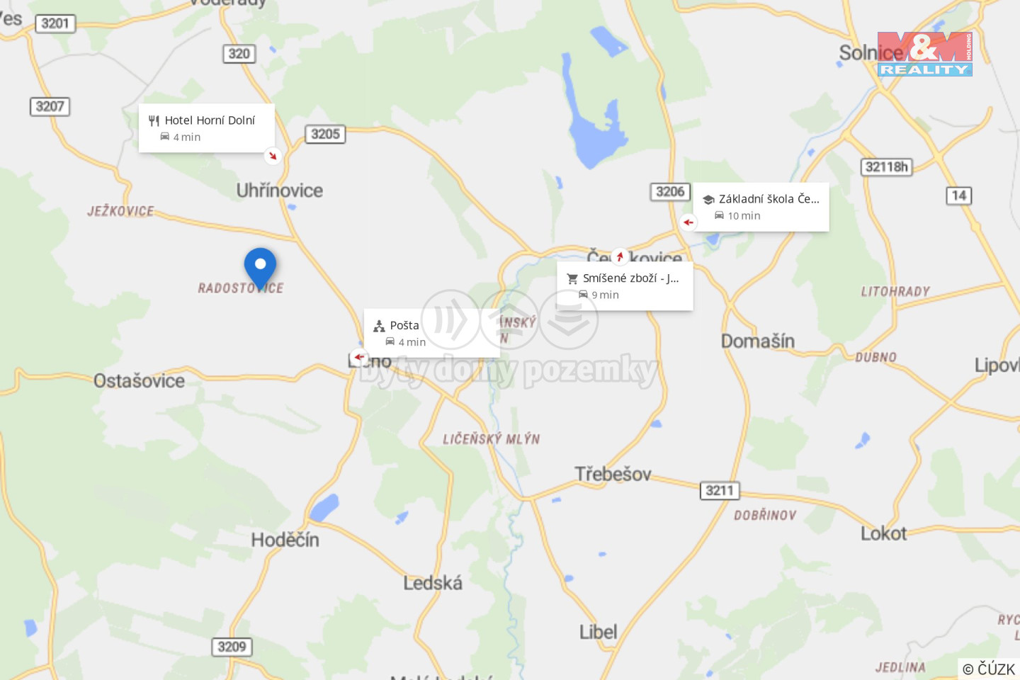Click the Třebešov town label
This screenshot has height=680, width=1020.
tap(613, 474)
